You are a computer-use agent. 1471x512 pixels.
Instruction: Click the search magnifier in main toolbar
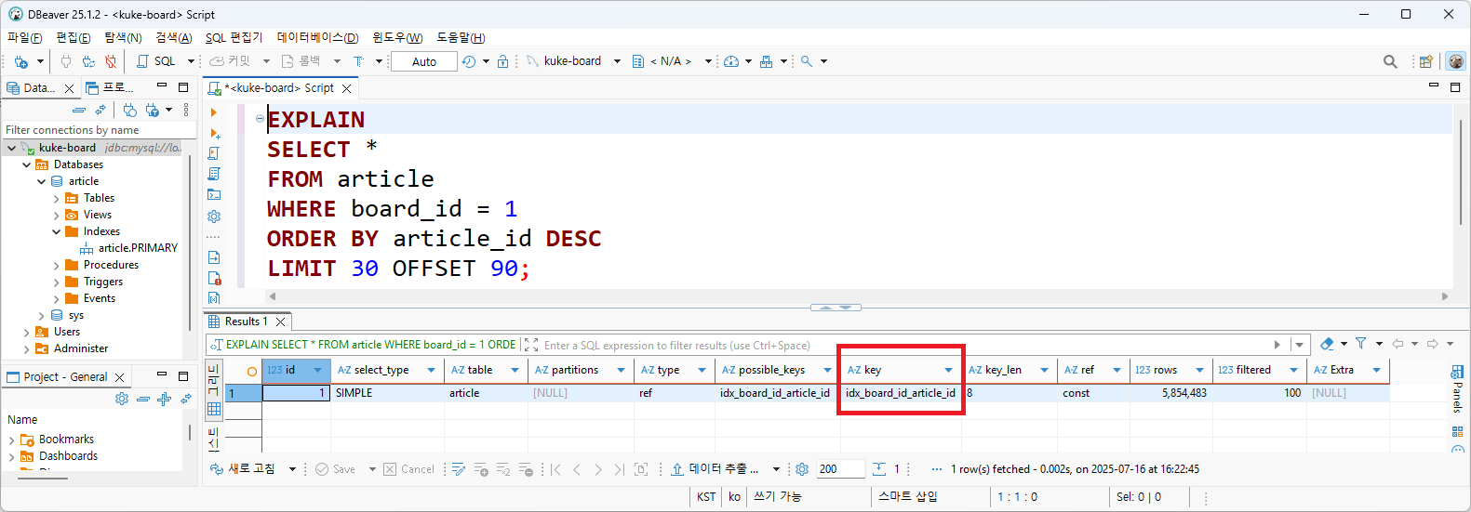807,61
